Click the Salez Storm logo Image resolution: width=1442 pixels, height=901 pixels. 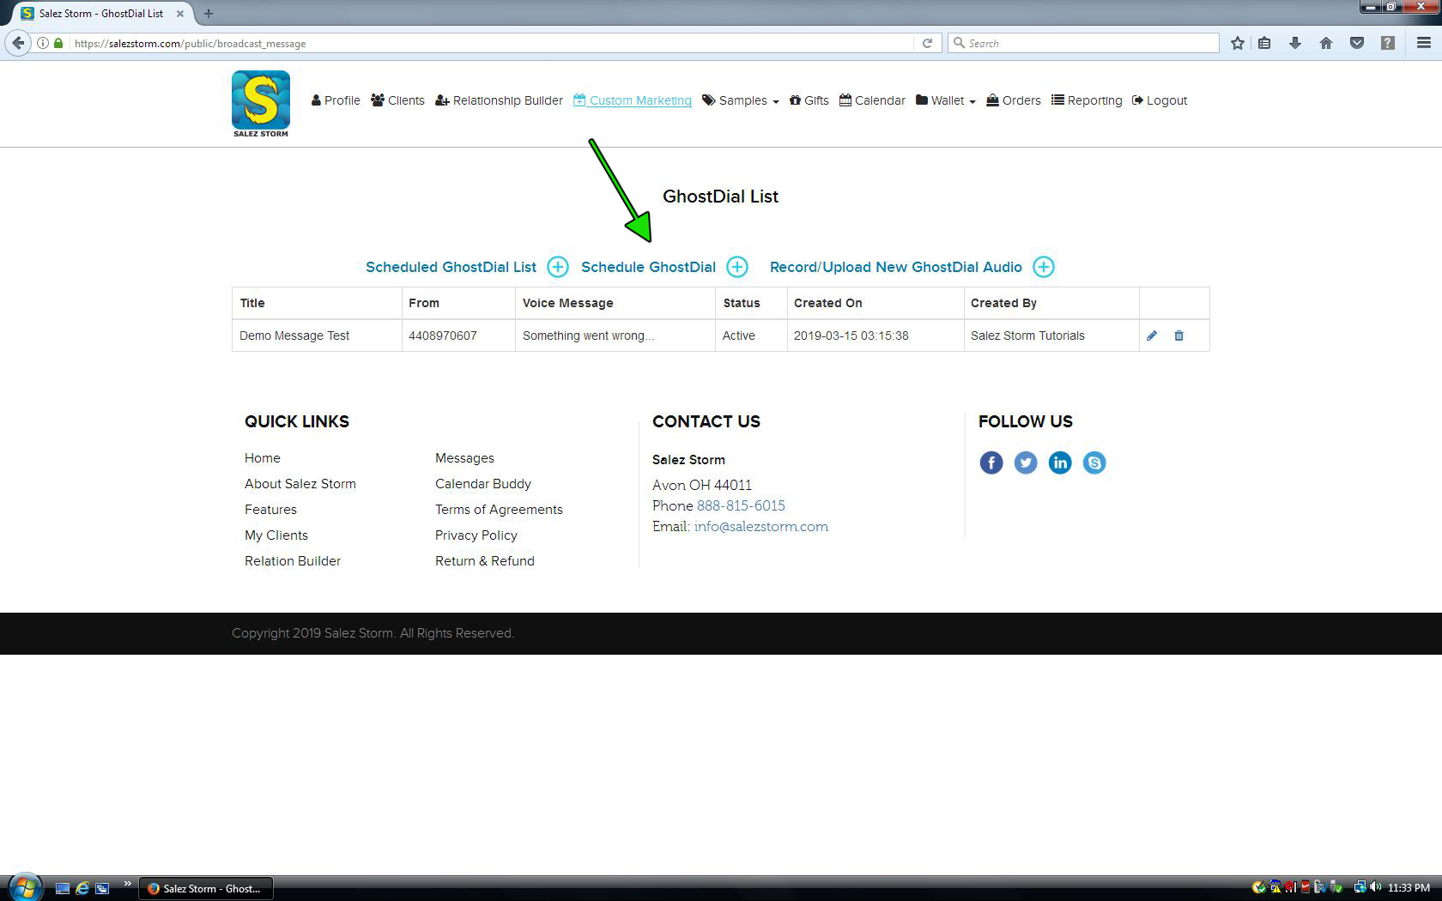coord(261,104)
